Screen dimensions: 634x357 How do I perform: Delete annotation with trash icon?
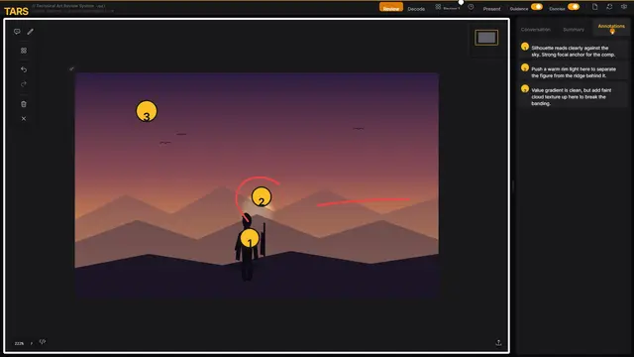[24, 104]
